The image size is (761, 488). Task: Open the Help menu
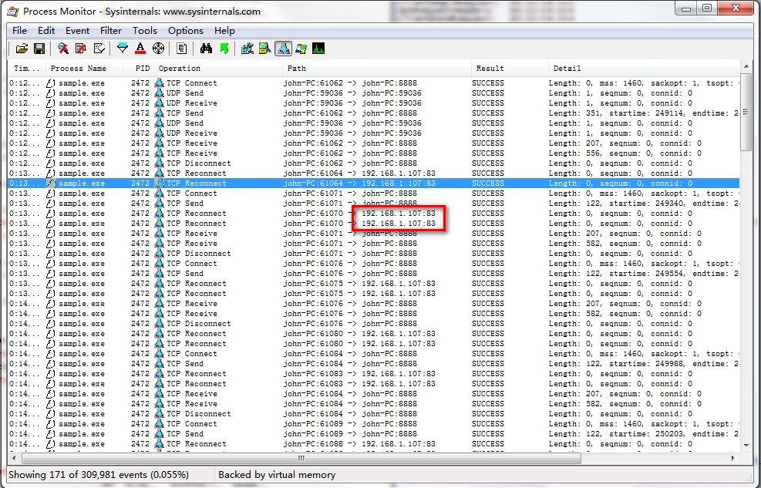click(224, 31)
